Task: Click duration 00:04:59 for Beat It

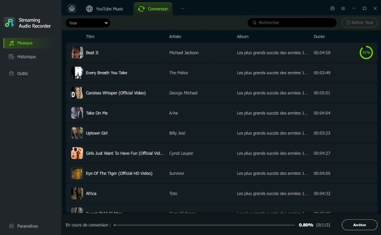Action: (322, 53)
